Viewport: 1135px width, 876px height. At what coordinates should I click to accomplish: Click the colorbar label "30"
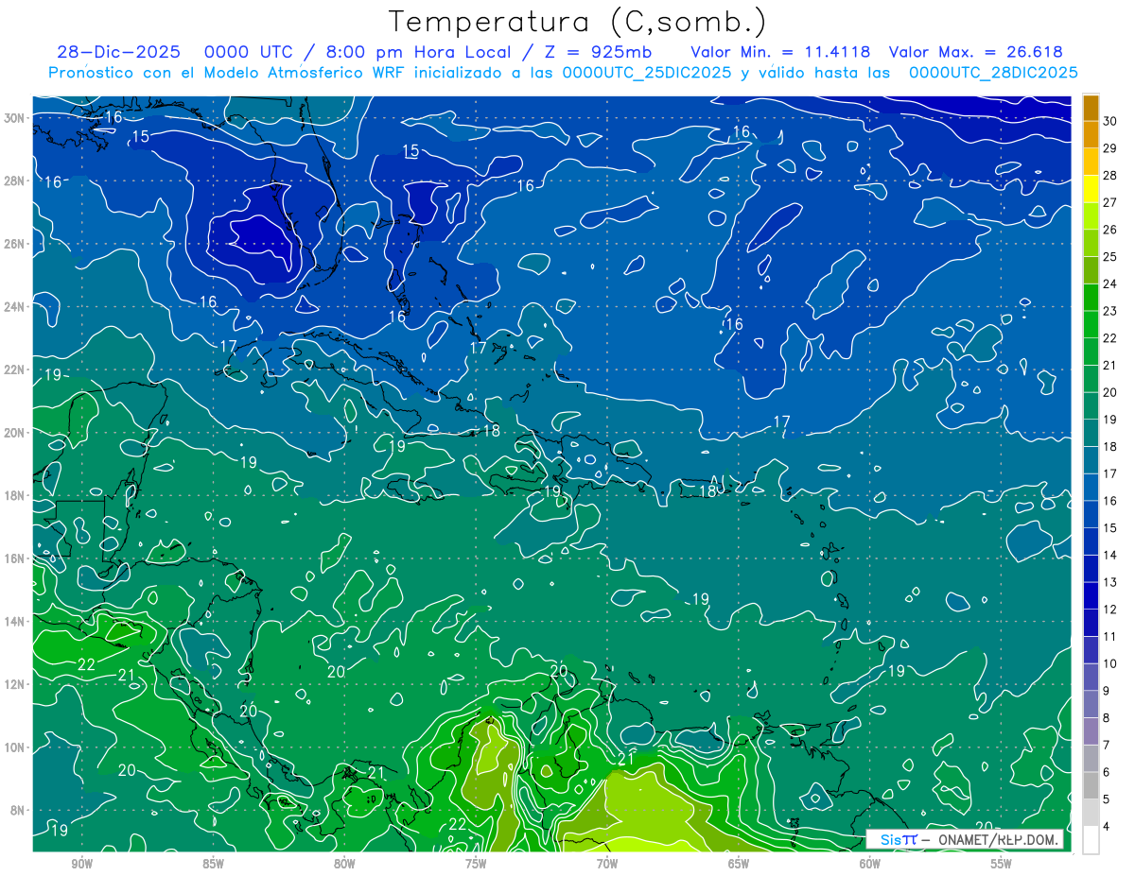(x=1110, y=121)
